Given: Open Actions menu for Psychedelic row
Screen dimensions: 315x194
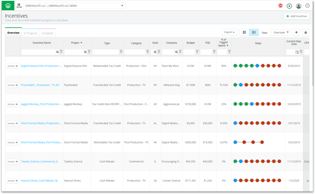Looking at the screenshot, I should (x=12, y=85).
